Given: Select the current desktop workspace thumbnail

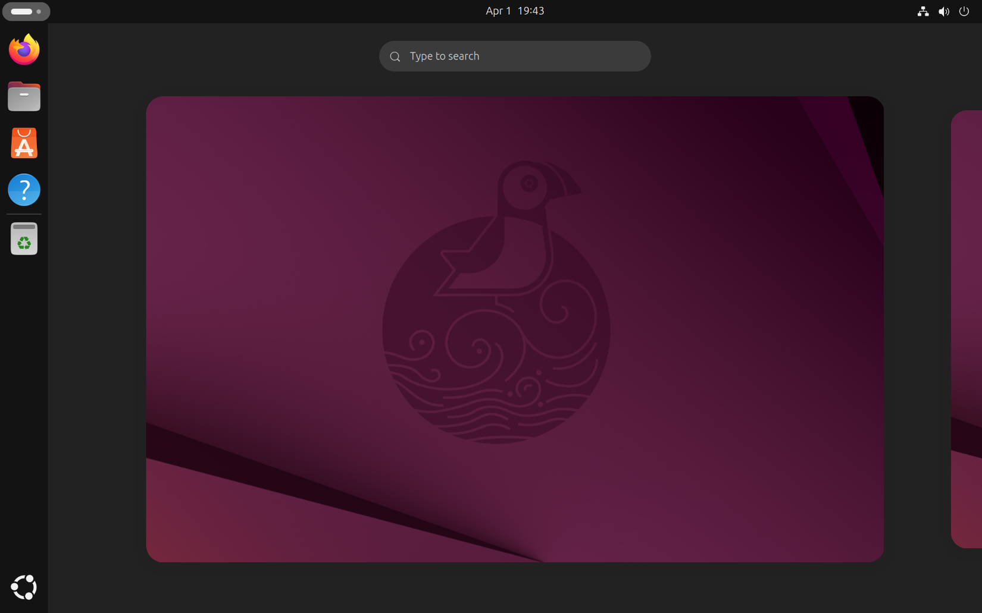Looking at the screenshot, I should point(515,329).
